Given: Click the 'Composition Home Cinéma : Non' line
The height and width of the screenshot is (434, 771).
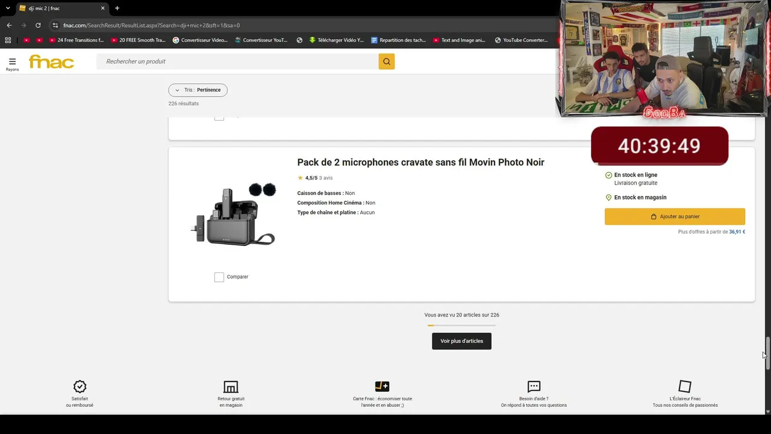Looking at the screenshot, I should [x=336, y=203].
